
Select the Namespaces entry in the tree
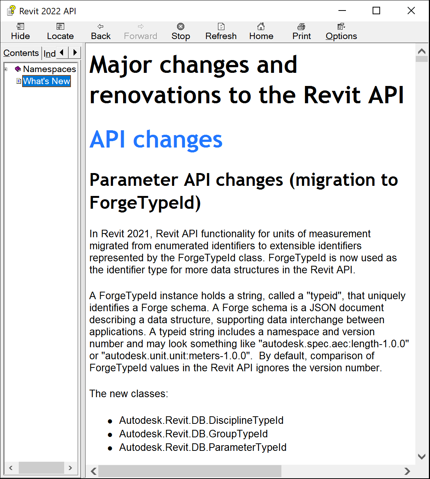pyautogui.click(x=50, y=69)
